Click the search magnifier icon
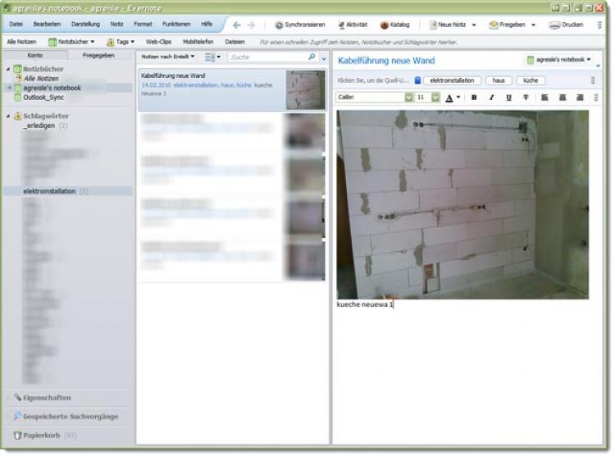 312,57
